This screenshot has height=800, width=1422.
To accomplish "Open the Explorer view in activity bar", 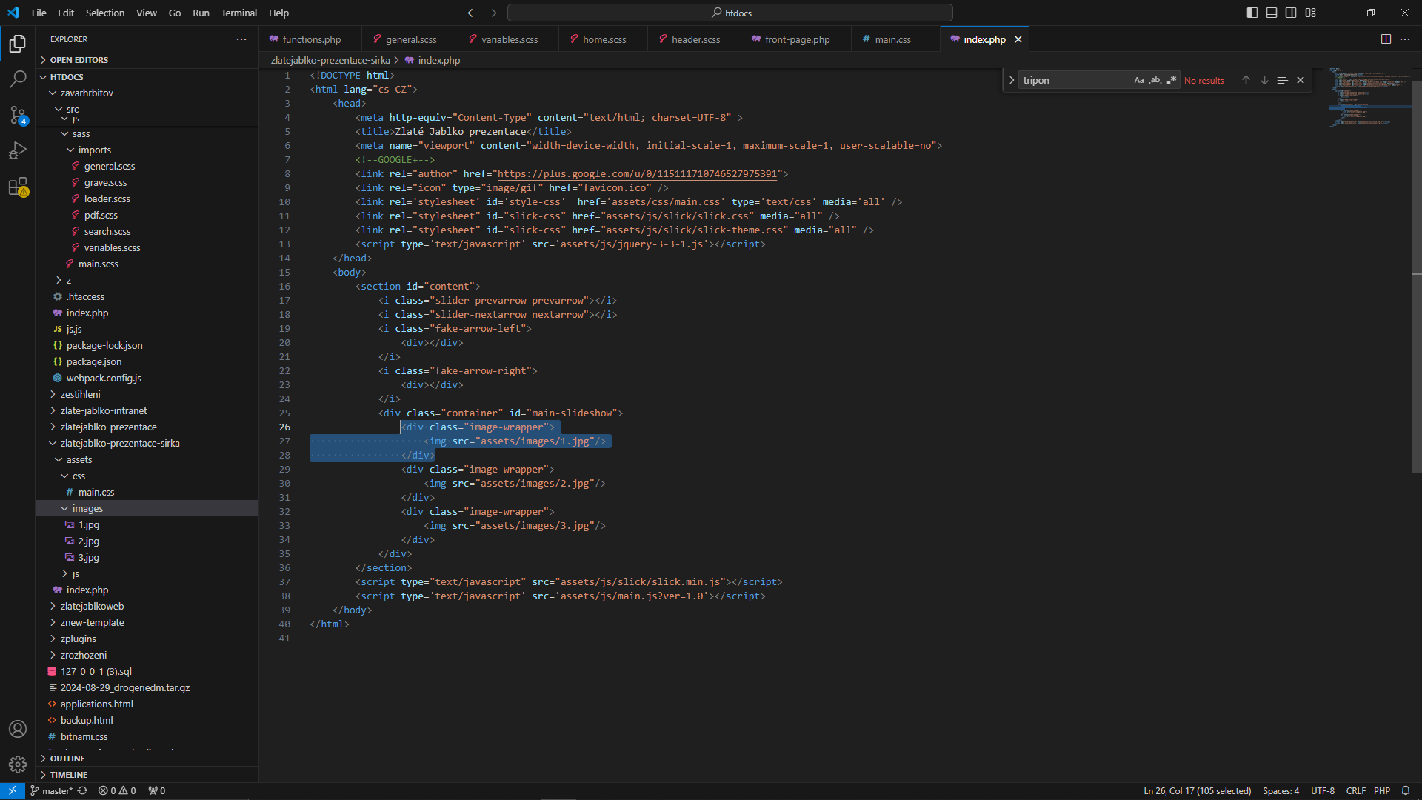I will 18,44.
